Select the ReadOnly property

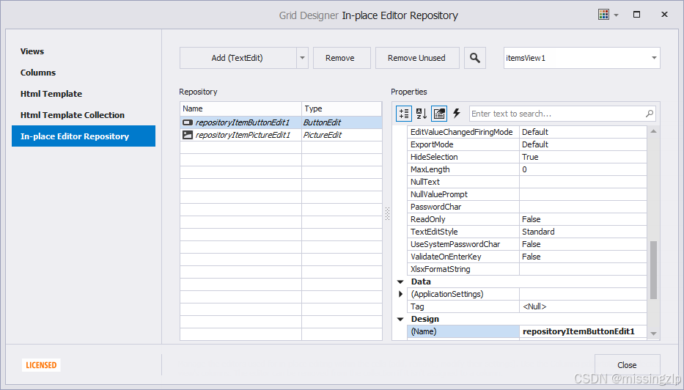[x=463, y=219]
